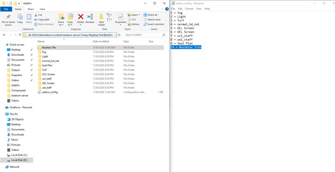Open Network in navigation pane
The height and width of the screenshot is (172, 335).
[14, 167]
